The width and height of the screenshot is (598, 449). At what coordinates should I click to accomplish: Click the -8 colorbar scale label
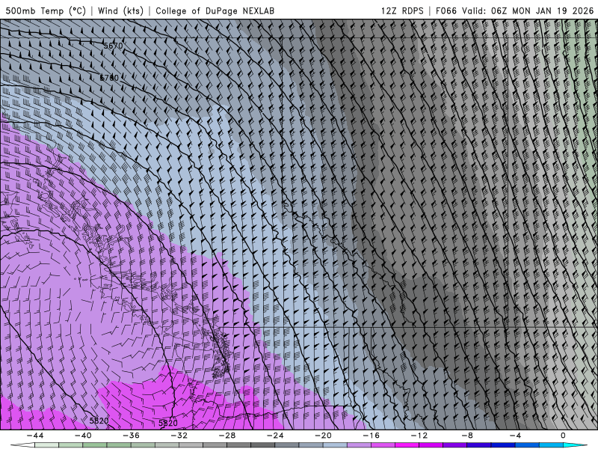[468, 436]
